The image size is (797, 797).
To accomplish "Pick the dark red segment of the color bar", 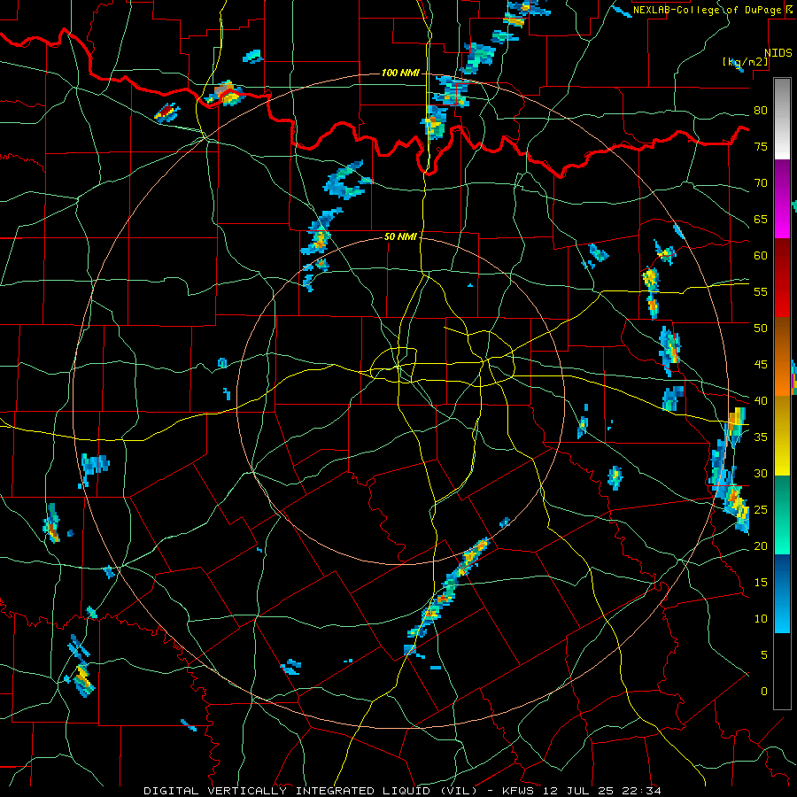I will tap(782, 278).
